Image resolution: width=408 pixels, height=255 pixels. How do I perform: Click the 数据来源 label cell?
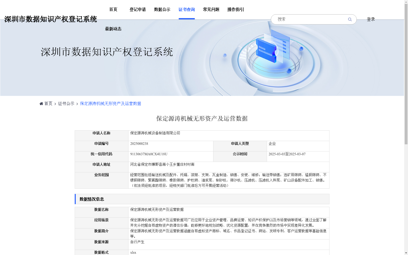(x=101, y=245)
